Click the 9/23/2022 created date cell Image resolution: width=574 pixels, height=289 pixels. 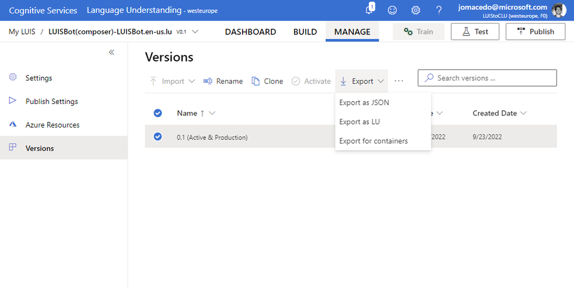coord(487,137)
